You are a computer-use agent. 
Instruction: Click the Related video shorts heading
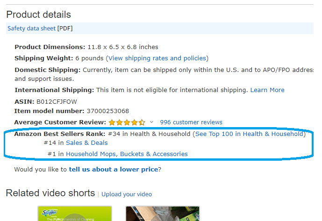[50, 193]
